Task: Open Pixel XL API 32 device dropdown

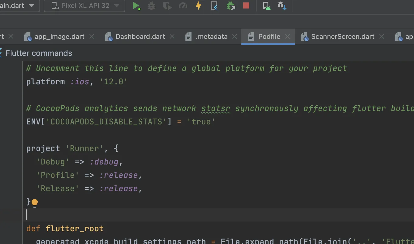Action: [x=85, y=6]
